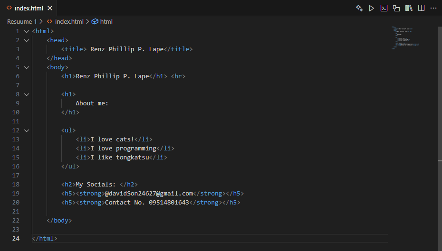Click the vertical scrollbar slider

click(x=440, y=95)
